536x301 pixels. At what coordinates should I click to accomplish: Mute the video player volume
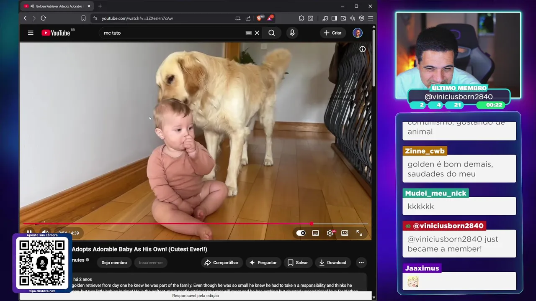tap(45, 233)
